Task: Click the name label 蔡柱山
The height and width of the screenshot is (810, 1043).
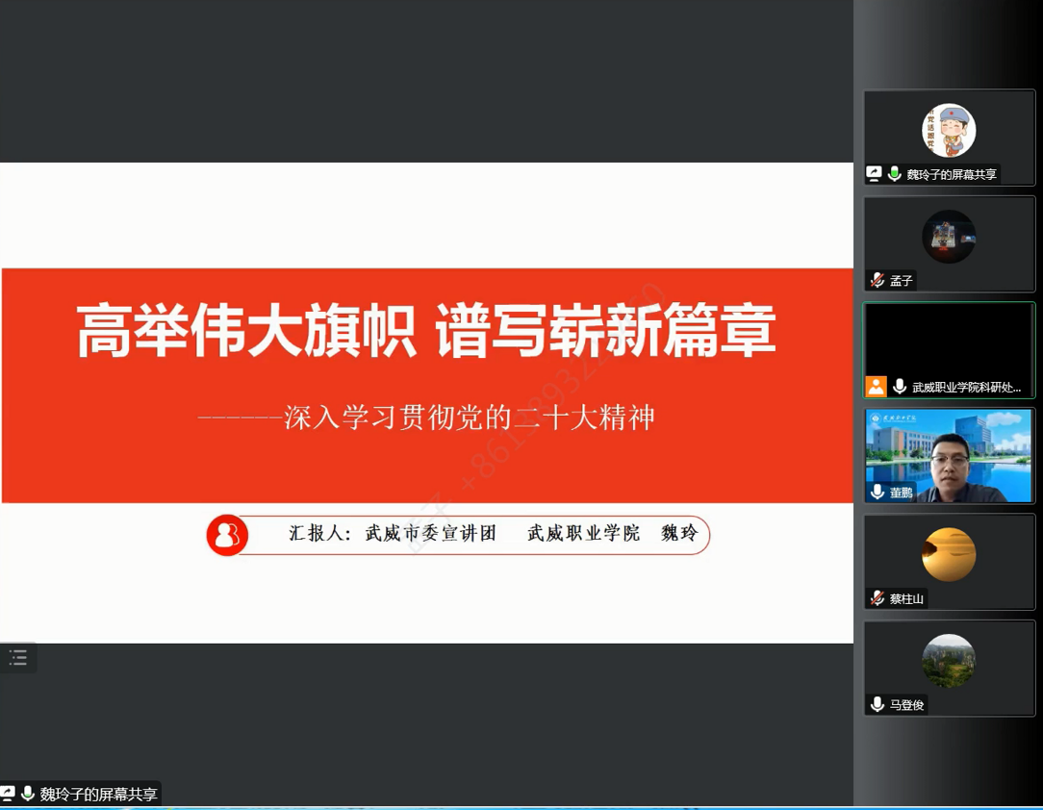Action: click(904, 598)
